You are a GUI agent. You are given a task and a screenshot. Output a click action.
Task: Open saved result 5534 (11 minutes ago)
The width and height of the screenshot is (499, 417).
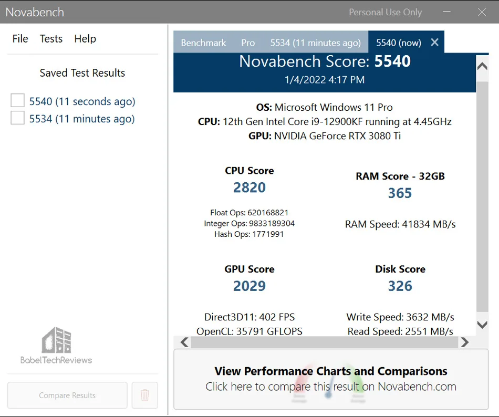82,119
